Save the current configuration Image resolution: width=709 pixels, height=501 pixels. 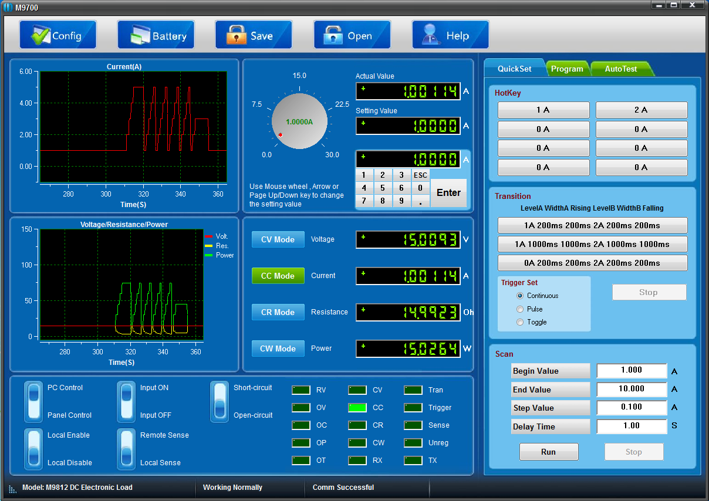(254, 34)
